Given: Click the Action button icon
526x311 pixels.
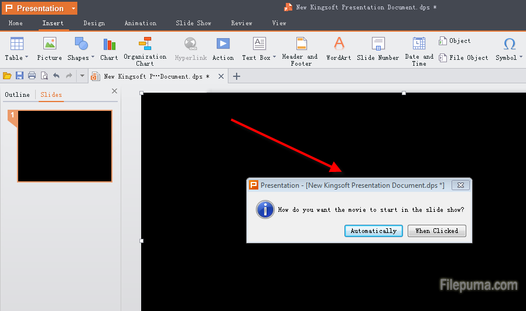Looking at the screenshot, I should [223, 48].
